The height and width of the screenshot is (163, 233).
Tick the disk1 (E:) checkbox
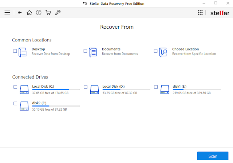pos(156,87)
